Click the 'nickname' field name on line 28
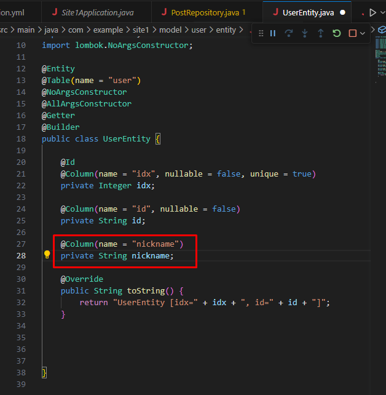386x395 pixels. (151, 256)
